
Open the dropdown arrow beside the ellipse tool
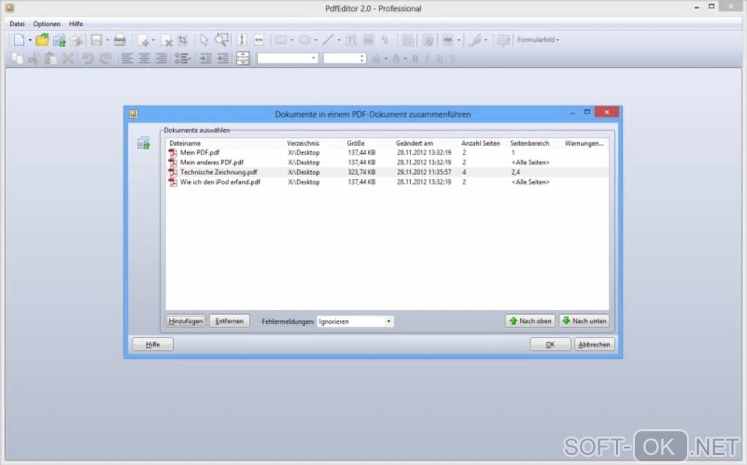pyautogui.click(x=316, y=40)
